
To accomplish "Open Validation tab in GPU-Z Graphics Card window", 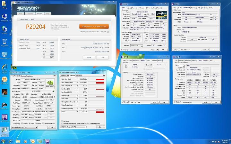I will point(30,76).
